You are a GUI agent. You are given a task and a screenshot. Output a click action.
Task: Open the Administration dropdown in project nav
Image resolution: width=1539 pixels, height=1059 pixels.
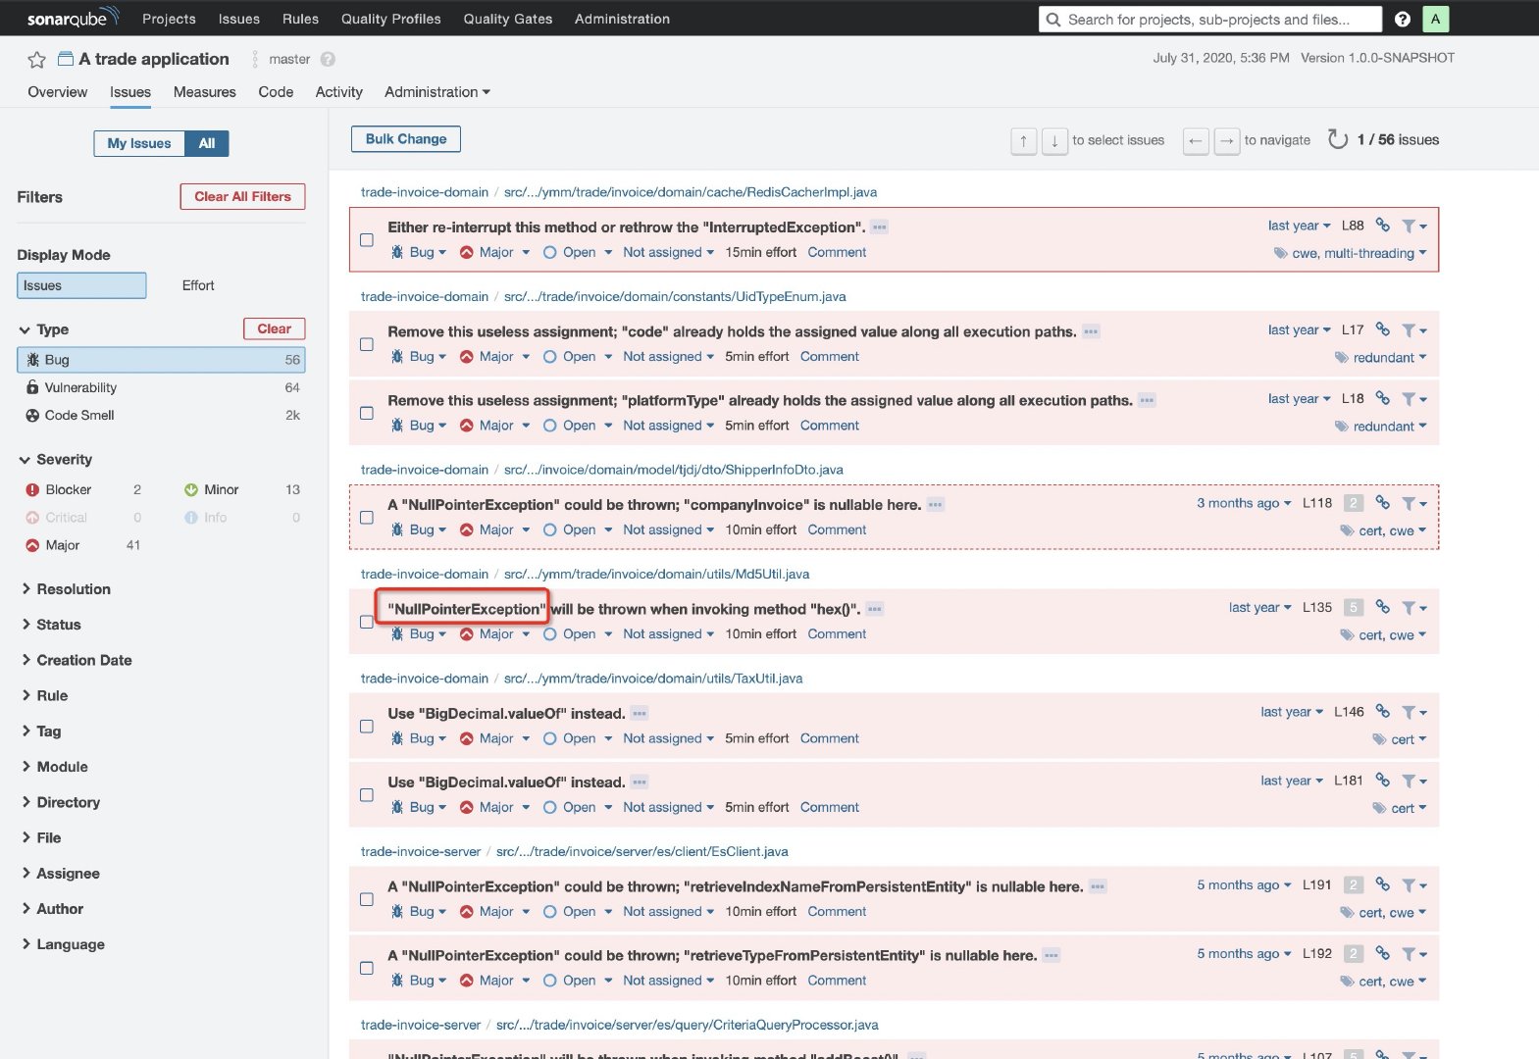pos(436,92)
